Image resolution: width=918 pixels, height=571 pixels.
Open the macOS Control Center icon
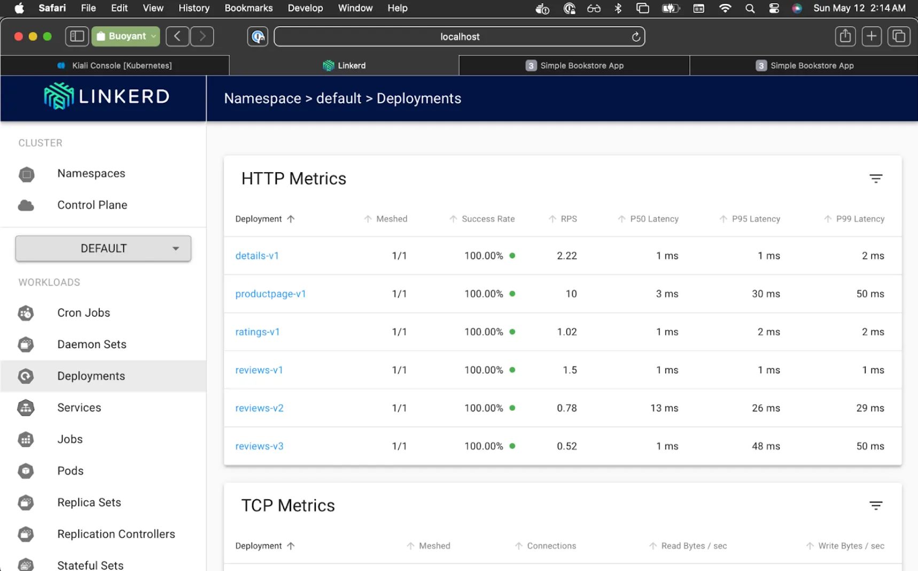[x=774, y=9]
